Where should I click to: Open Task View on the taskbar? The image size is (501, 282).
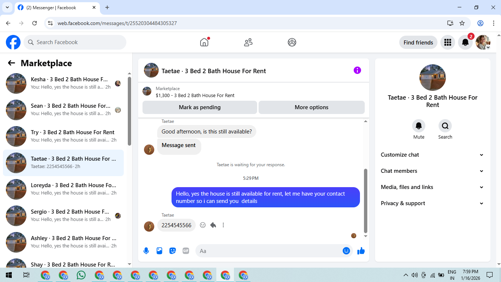click(26, 275)
